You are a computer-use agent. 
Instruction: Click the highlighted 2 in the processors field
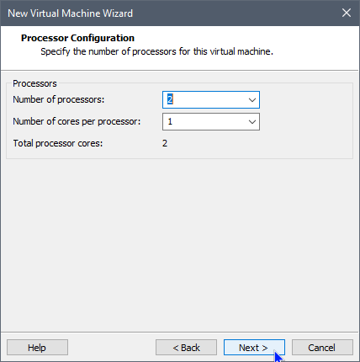(170, 99)
